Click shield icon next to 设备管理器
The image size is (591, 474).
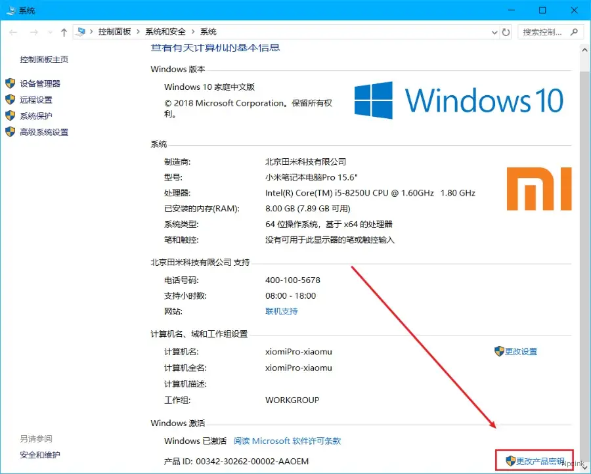(10, 83)
